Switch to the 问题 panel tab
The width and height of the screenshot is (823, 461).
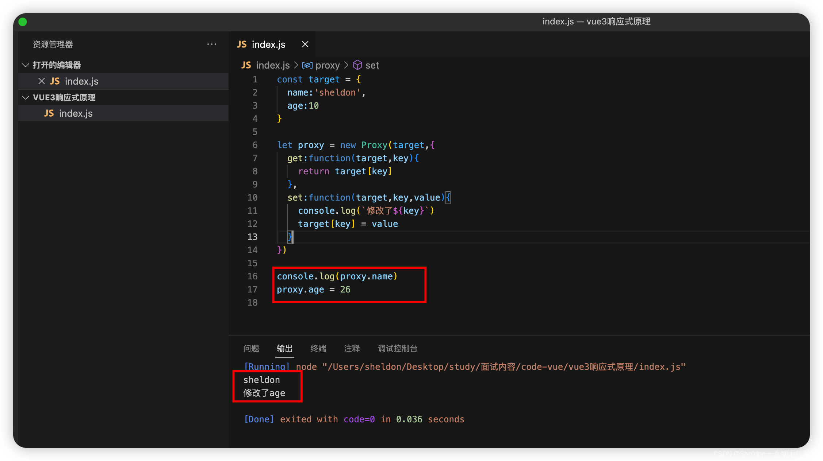coord(251,348)
